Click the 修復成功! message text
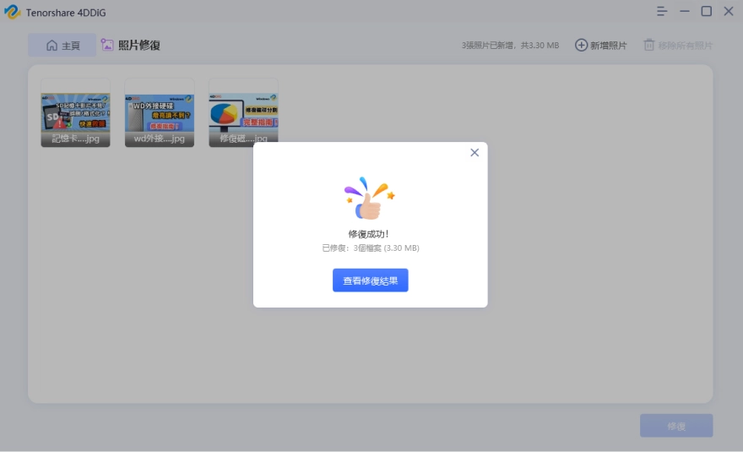This screenshot has width=743, height=452. (369, 233)
